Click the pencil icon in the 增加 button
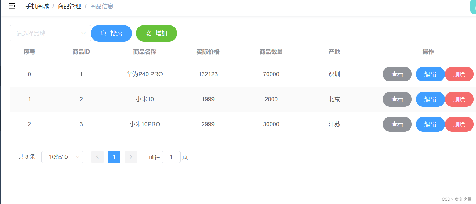476x204 pixels. point(149,33)
